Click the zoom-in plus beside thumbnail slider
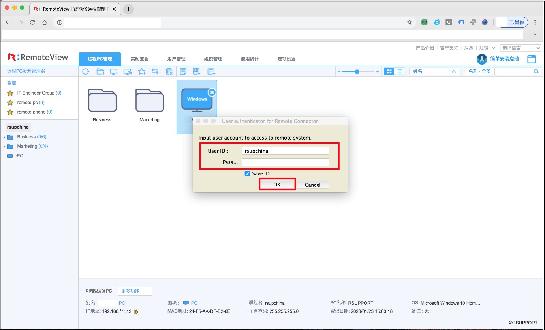 [x=378, y=72]
